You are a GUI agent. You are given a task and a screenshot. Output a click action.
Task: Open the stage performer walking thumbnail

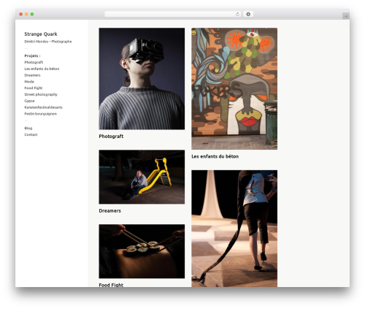(234, 229)
